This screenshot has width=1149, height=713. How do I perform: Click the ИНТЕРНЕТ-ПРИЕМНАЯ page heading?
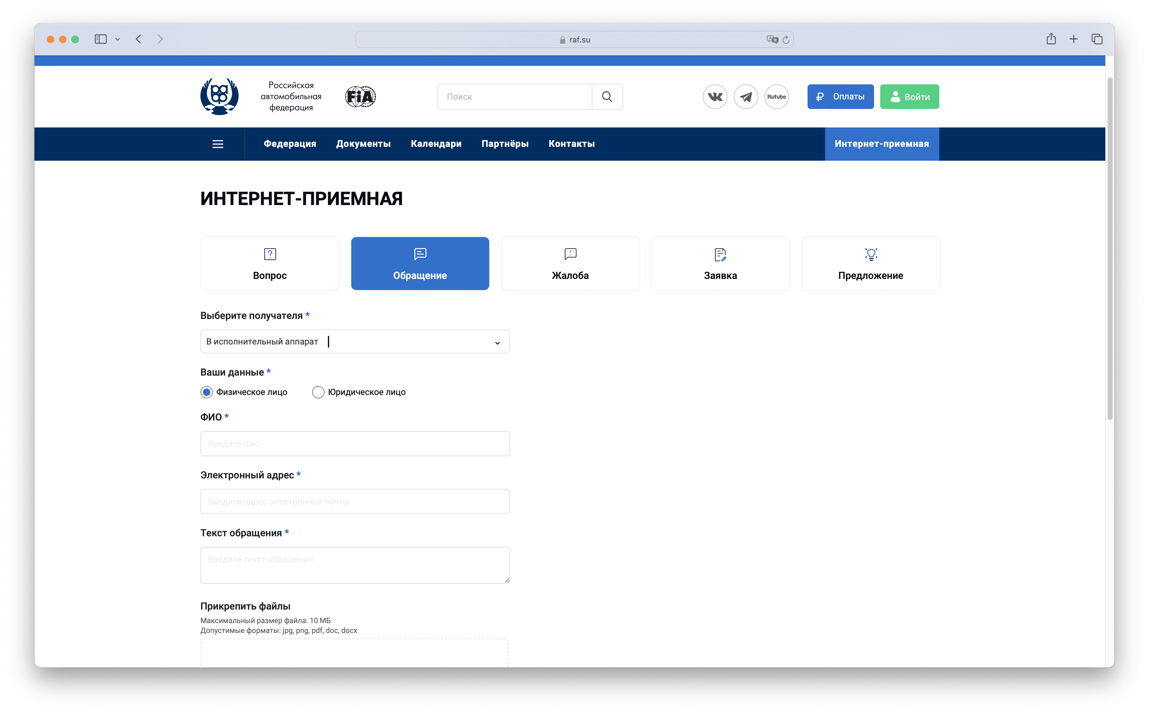point(301,199)
